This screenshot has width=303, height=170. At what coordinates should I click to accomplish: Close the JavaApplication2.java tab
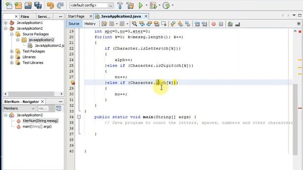click(146, 17)
